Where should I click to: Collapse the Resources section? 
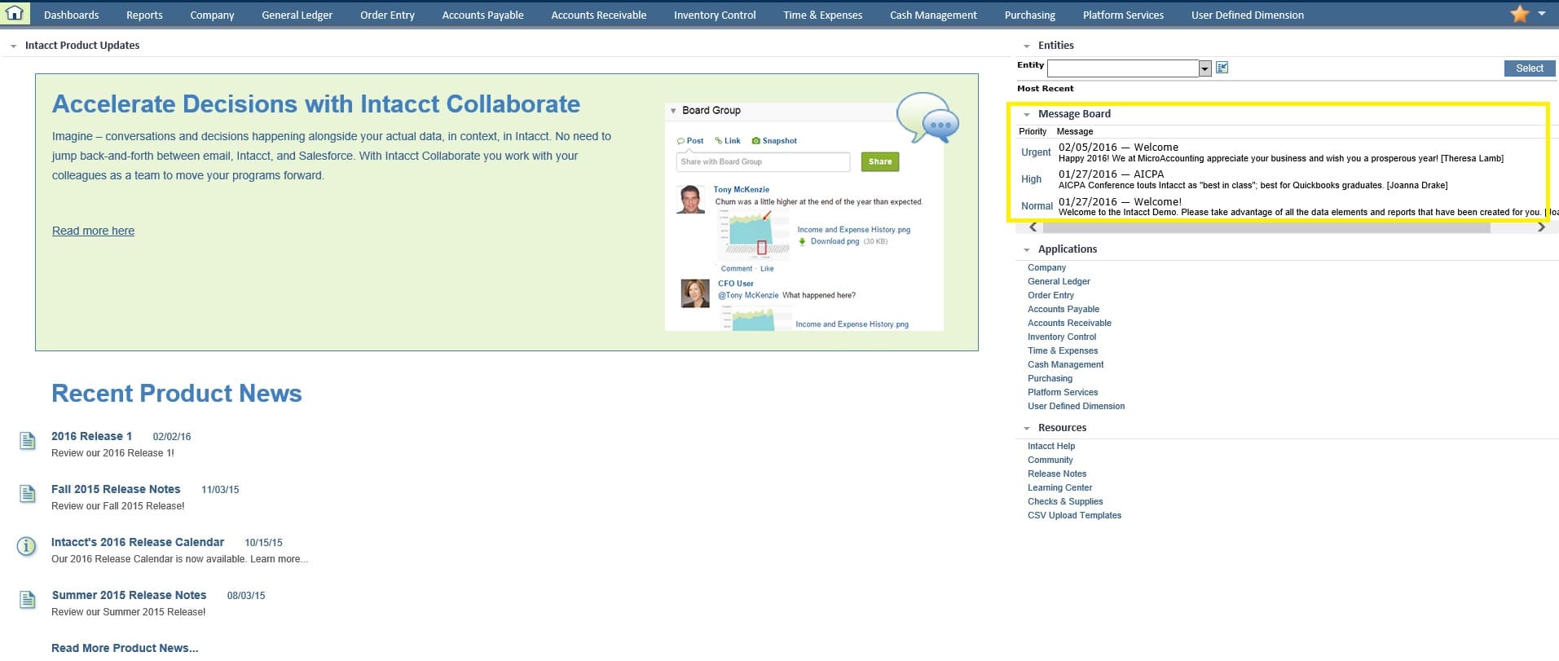pos(1027,429)
